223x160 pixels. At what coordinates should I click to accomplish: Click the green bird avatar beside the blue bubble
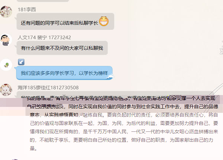point(6,65)
